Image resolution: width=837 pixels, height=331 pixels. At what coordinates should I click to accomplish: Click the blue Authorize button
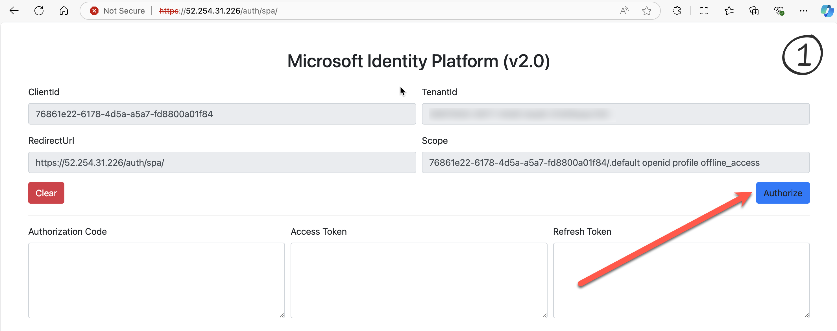pos(783,193)
